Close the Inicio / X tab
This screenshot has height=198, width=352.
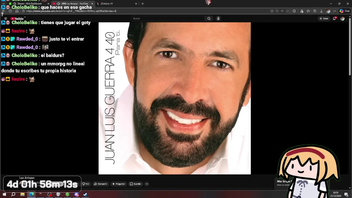tap(136, 4)
